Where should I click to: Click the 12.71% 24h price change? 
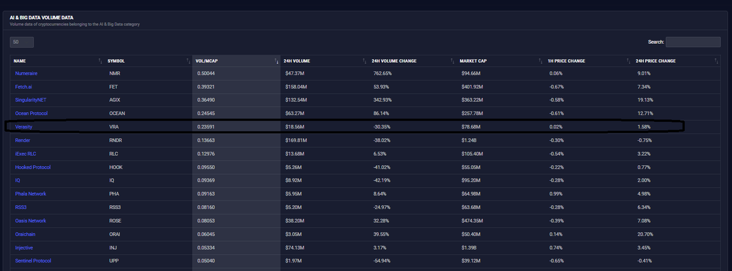(644, 113)
